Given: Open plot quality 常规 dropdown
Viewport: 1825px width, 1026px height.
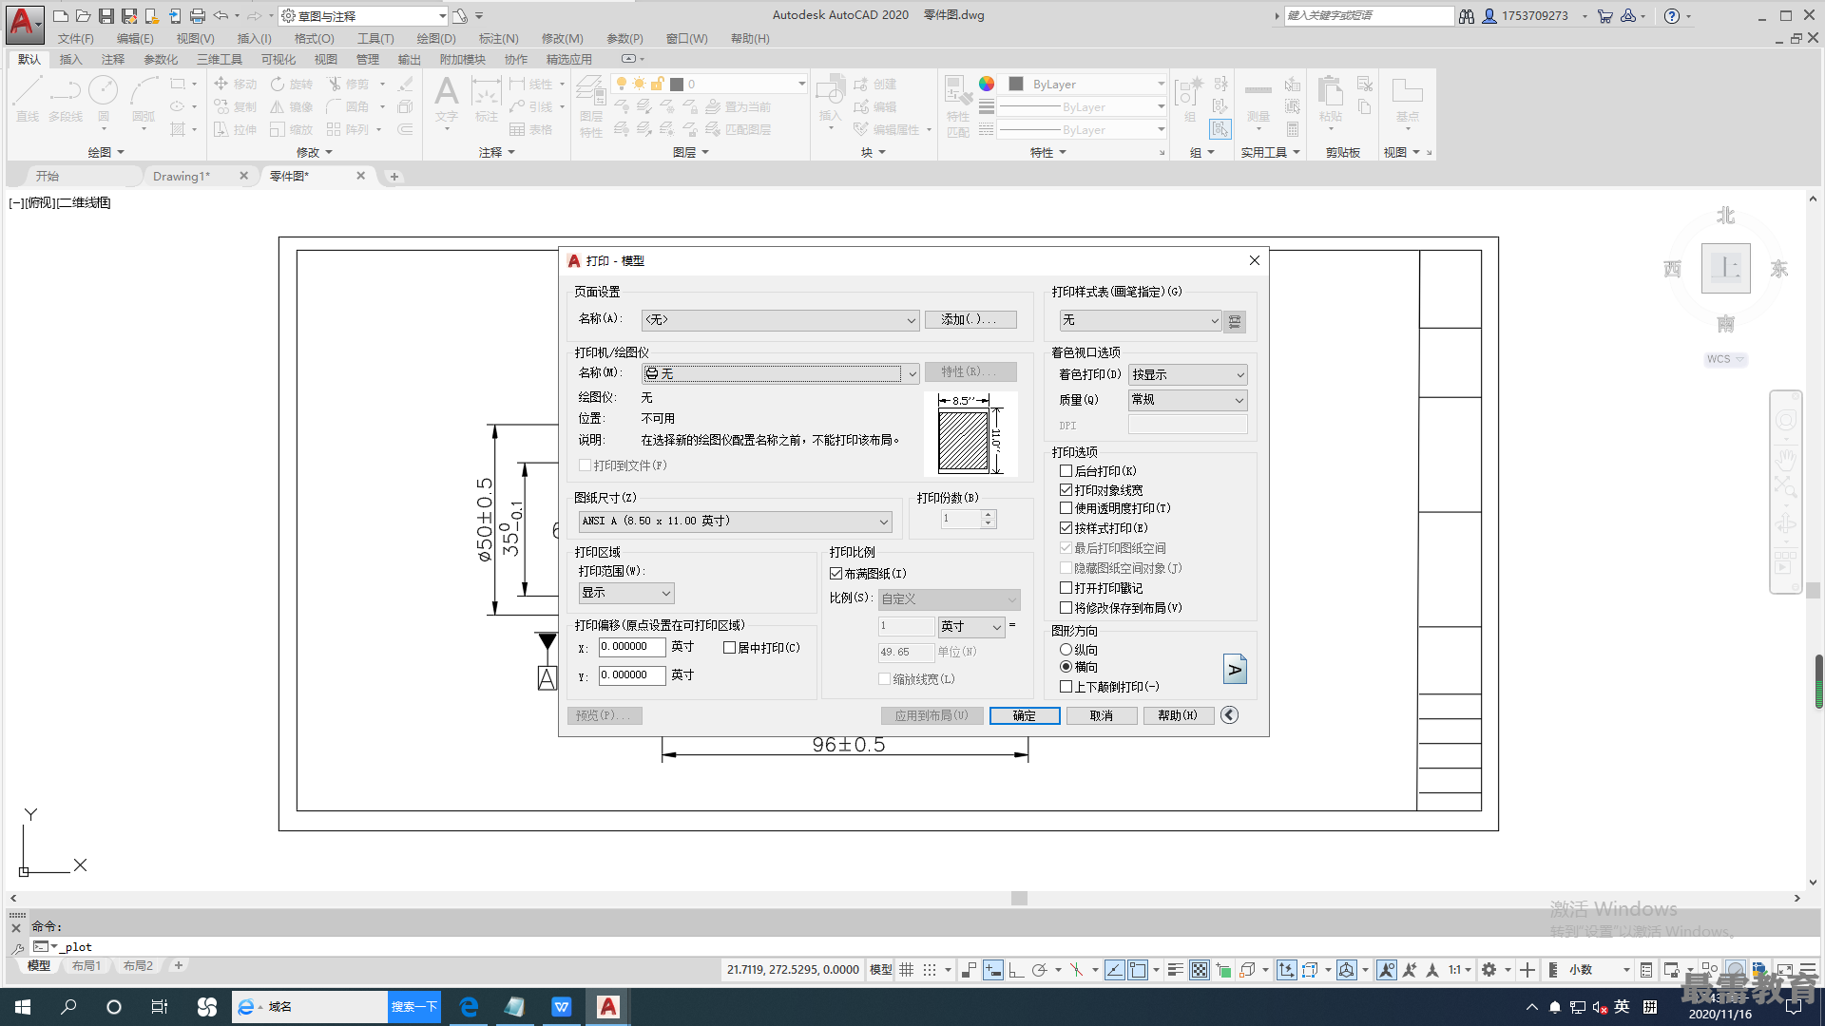Looking at the screenshot, I should tap(1188, 400).
